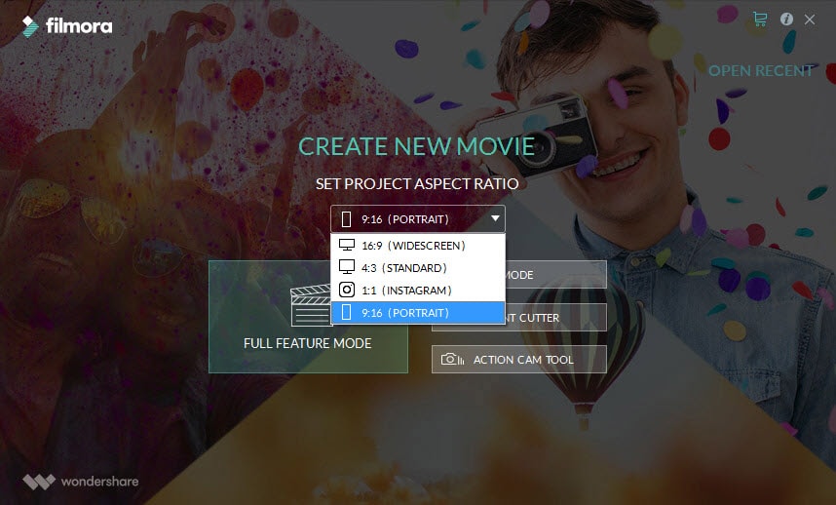Open the shopping cart icon

click(760, 19)
